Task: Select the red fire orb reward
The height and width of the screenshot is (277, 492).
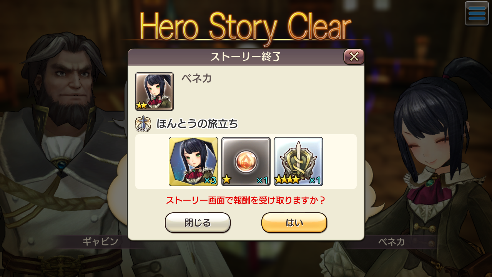Action: 246,162
